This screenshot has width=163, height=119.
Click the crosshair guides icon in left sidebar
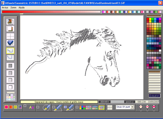(10, 36)
